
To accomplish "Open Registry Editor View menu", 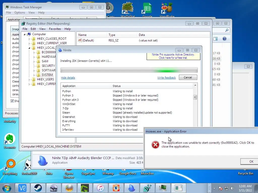I will 42,29.
